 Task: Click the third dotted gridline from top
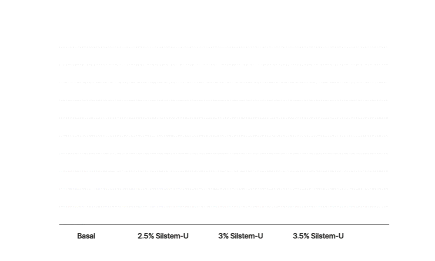(224, 83)
